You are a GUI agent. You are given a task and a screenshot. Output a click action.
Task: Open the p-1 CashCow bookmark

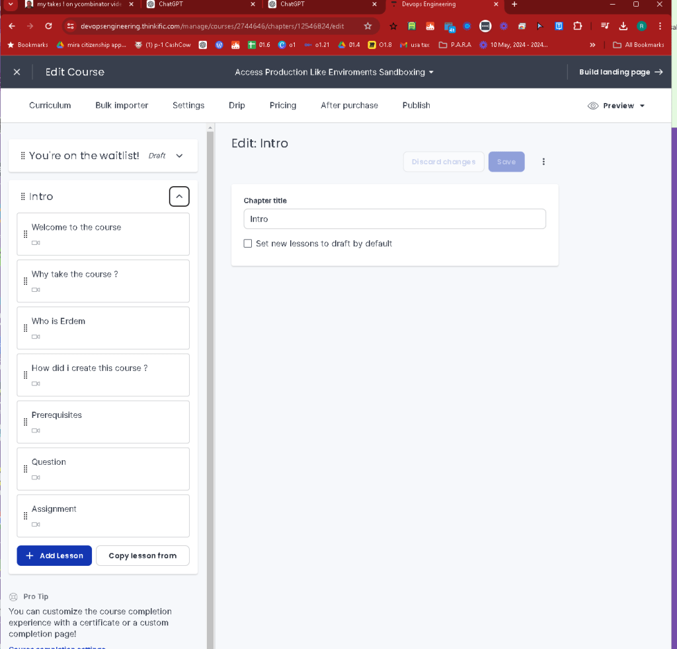163,45
